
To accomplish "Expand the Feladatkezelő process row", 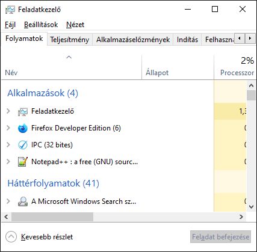I will [8, 111].
